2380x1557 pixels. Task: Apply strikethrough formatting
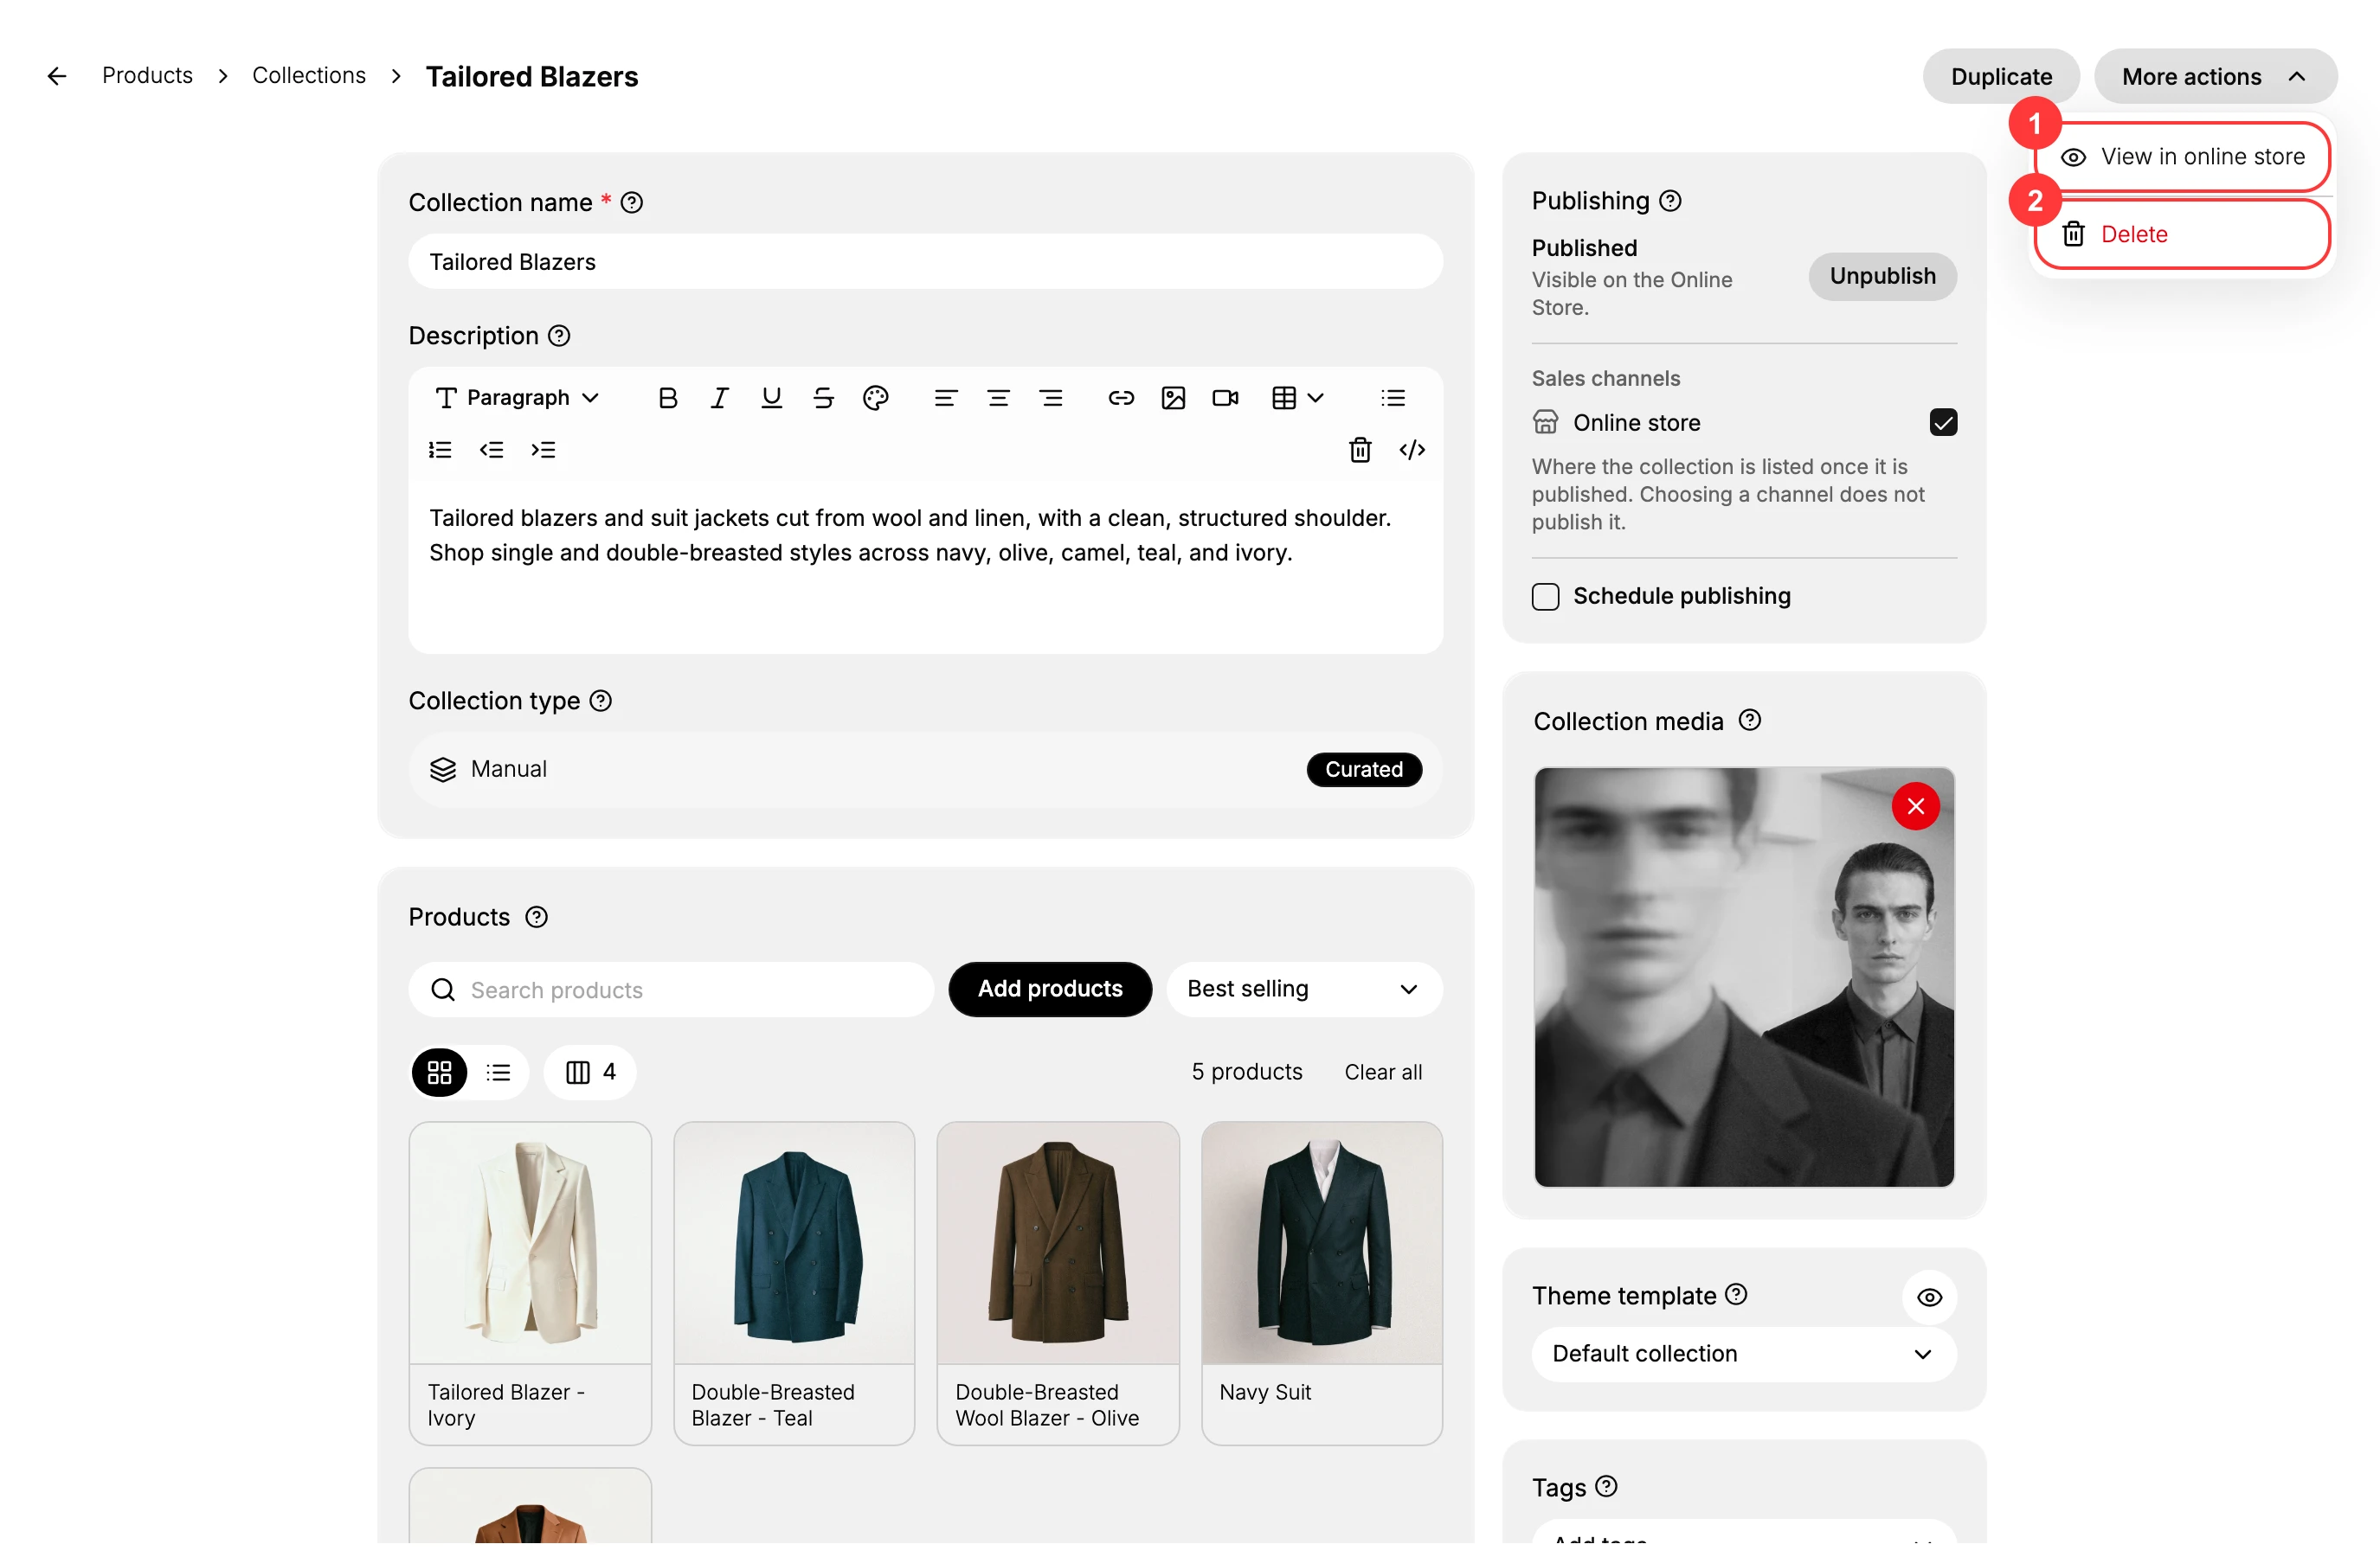pos(823,399)
